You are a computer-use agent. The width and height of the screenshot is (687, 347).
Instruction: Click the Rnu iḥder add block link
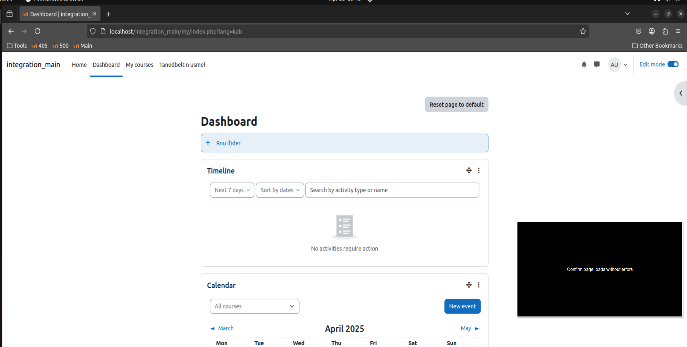[228, 143]
